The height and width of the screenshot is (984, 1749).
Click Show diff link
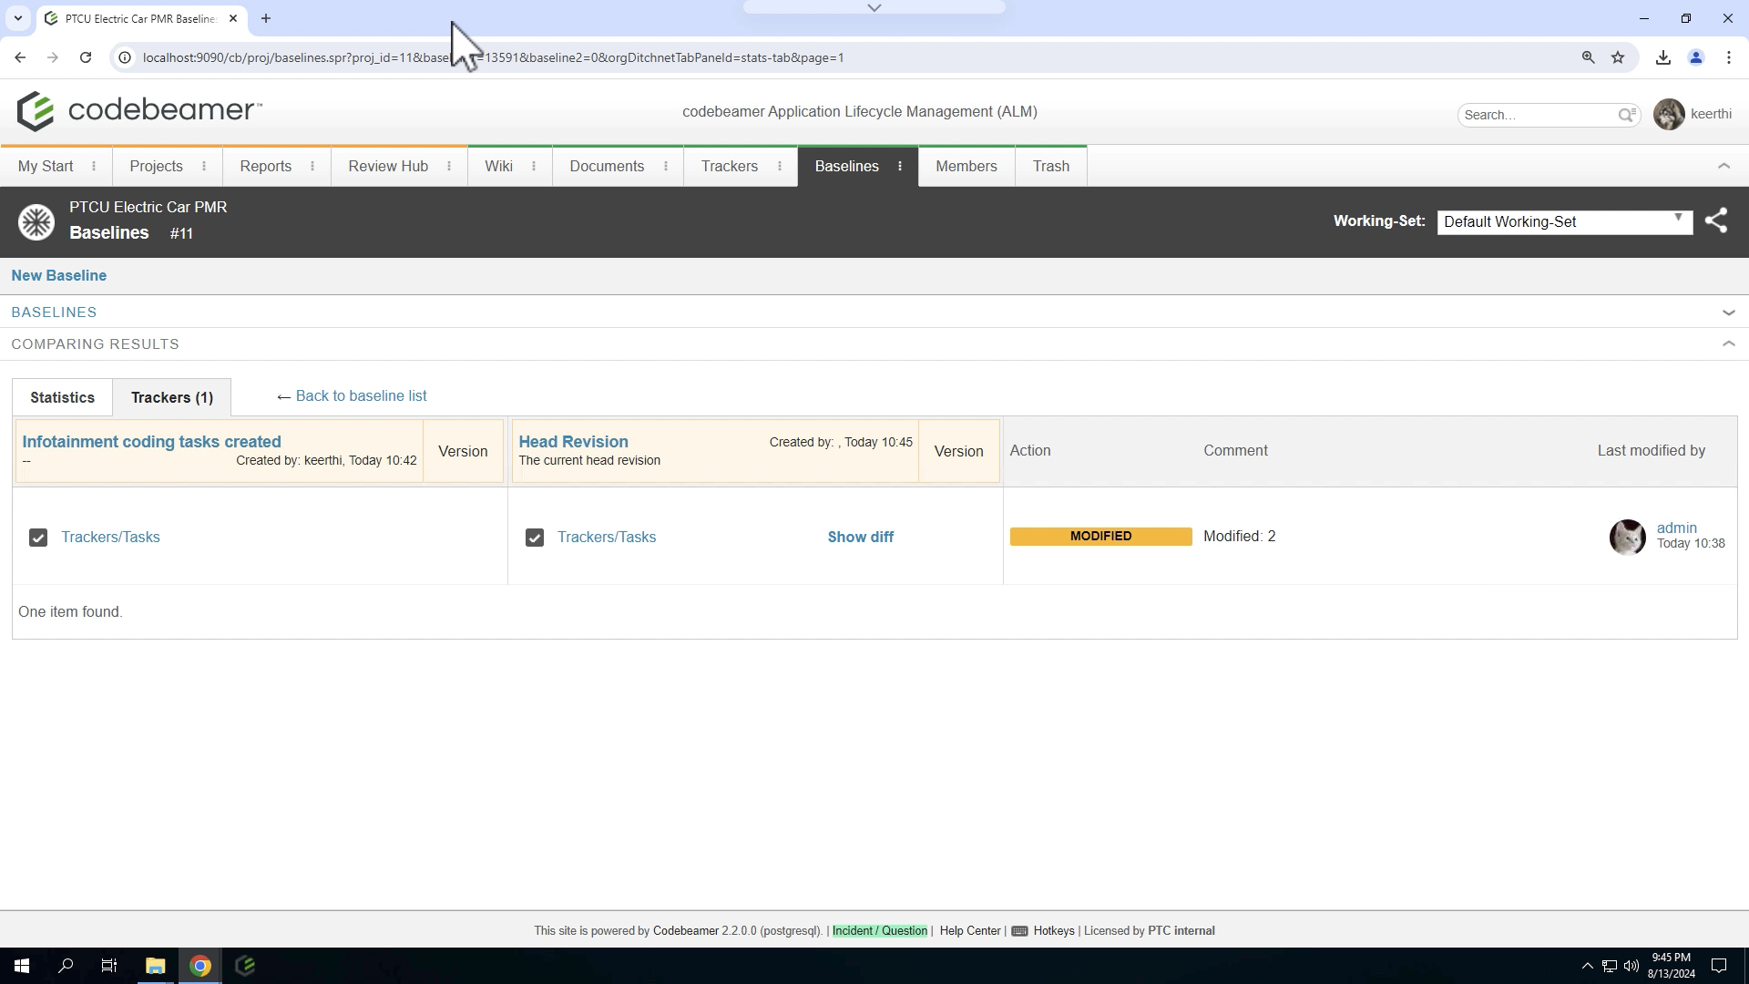860,538
